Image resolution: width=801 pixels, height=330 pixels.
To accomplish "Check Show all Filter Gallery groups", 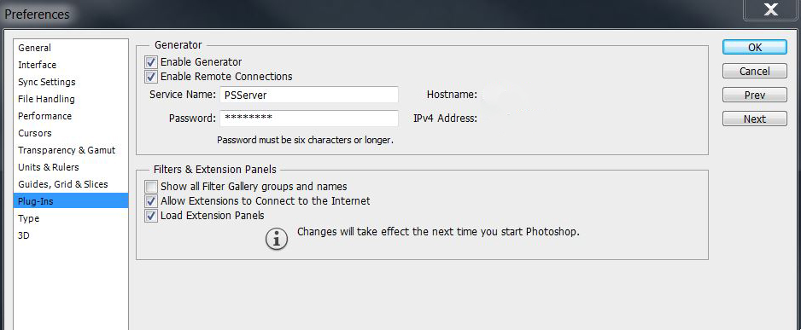I will pos(150,187).
